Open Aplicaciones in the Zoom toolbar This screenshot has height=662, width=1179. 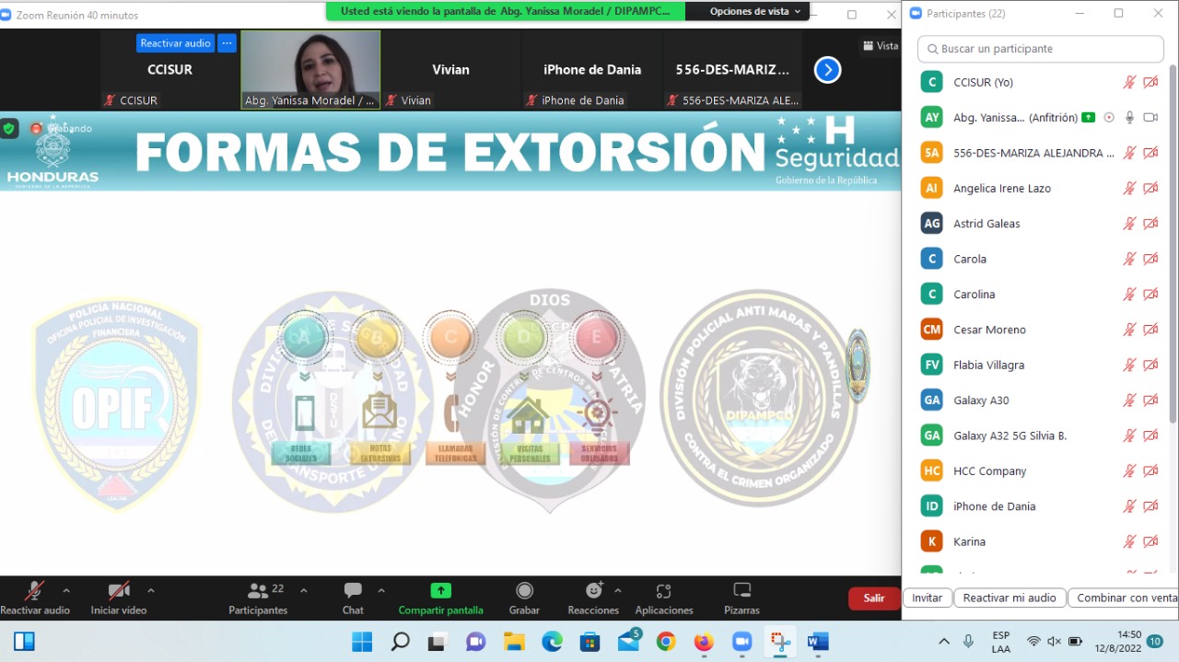[x=663, y=591]
